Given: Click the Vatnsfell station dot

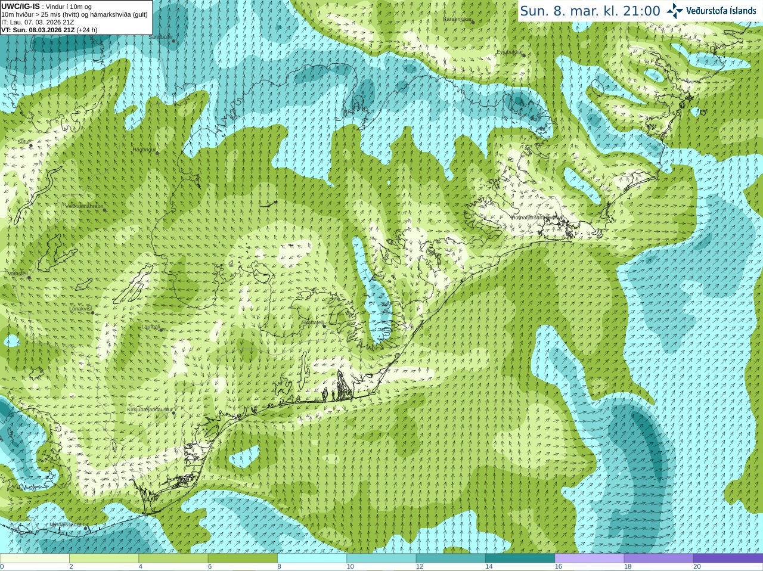Looking at the screenshot, I should click(29, 277).
